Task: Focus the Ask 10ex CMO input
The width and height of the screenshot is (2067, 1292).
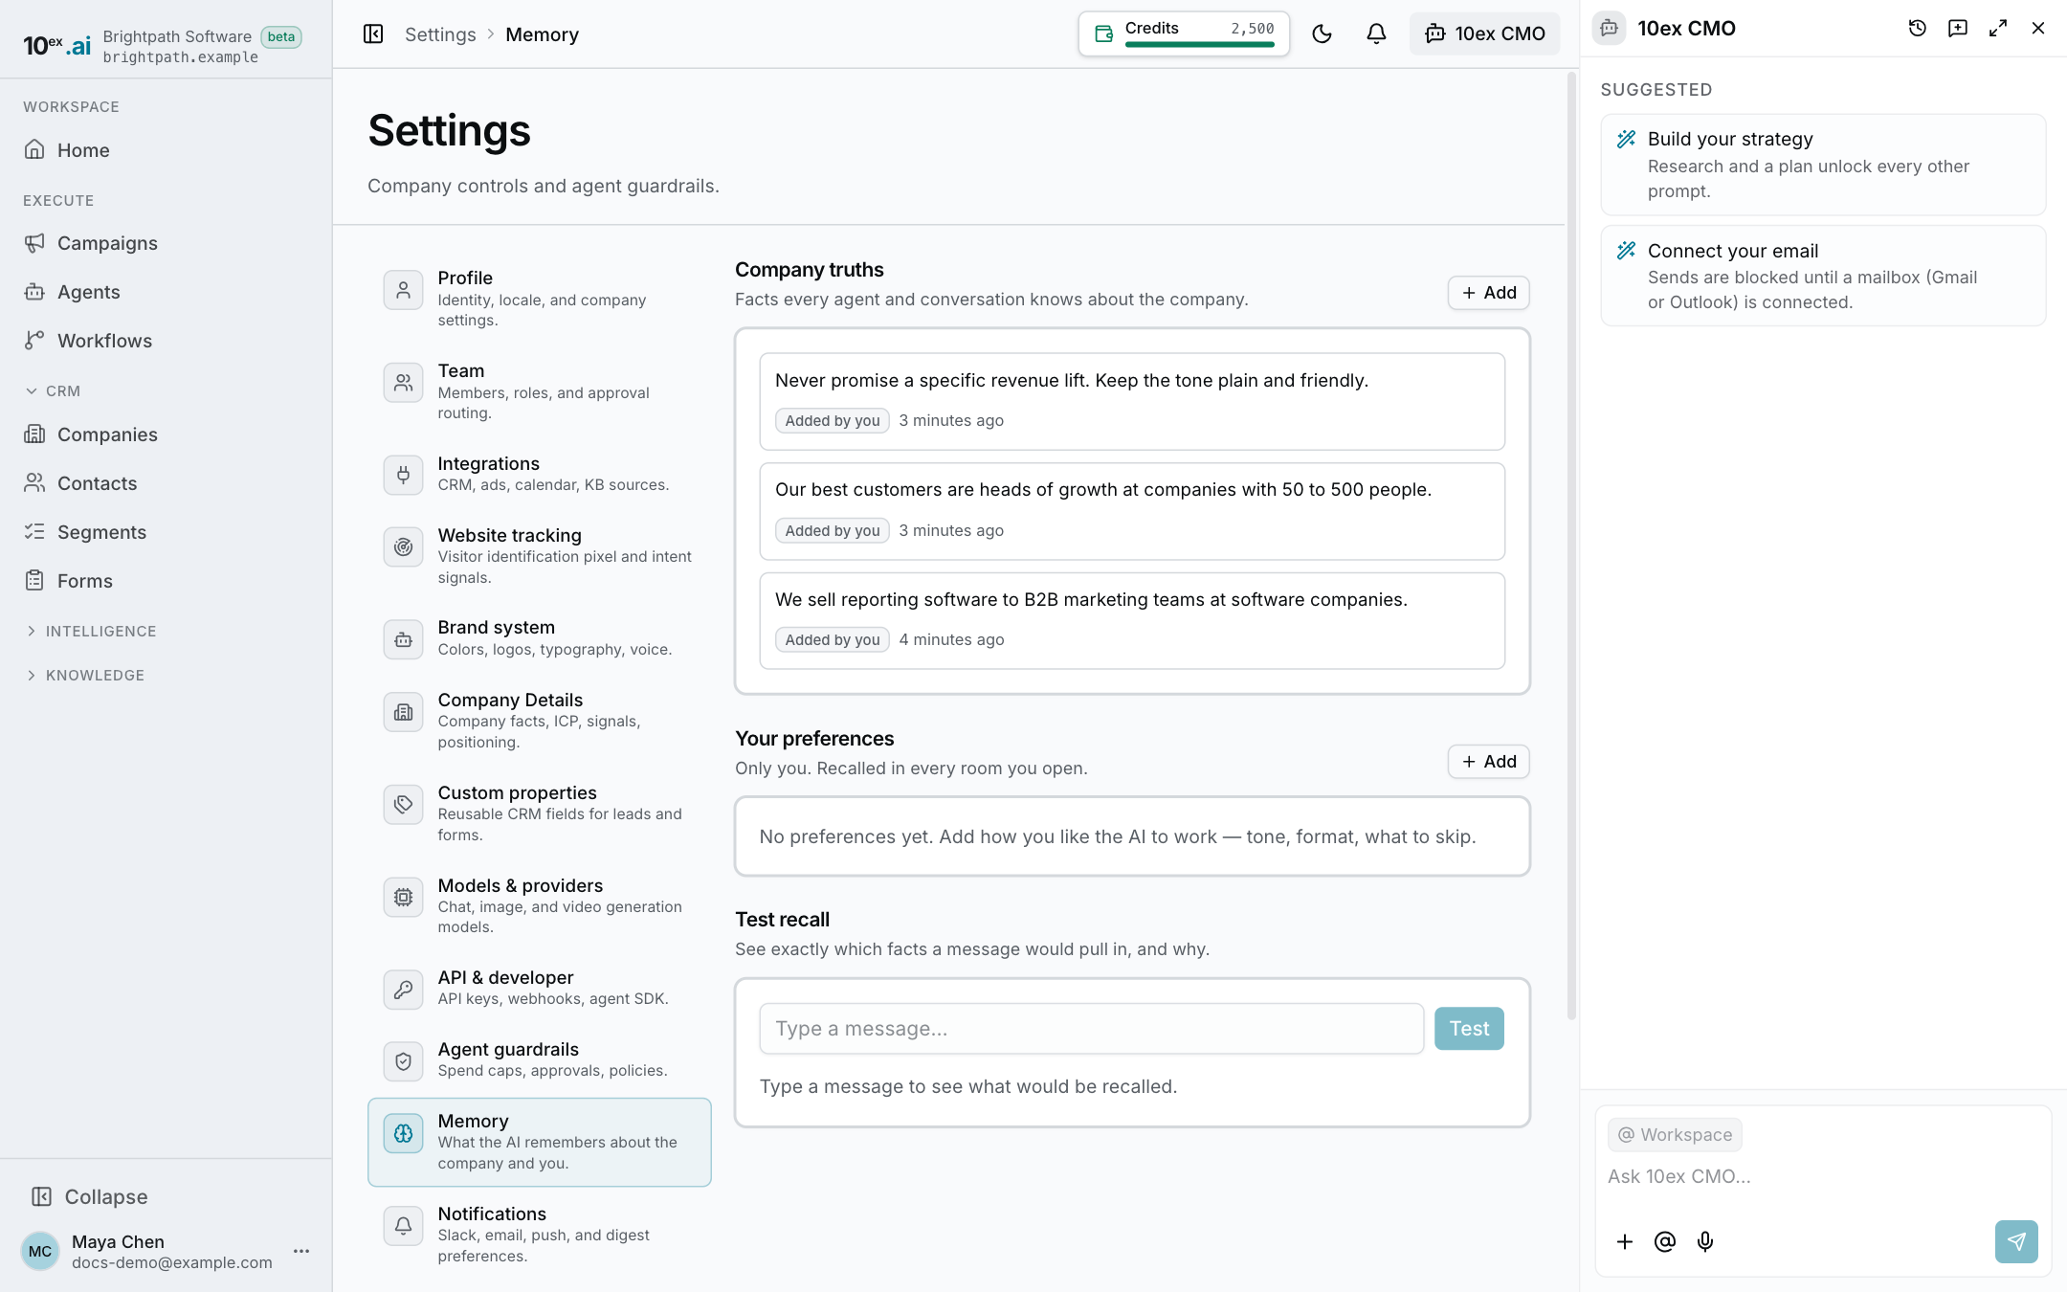Action: [1823, 1176]
